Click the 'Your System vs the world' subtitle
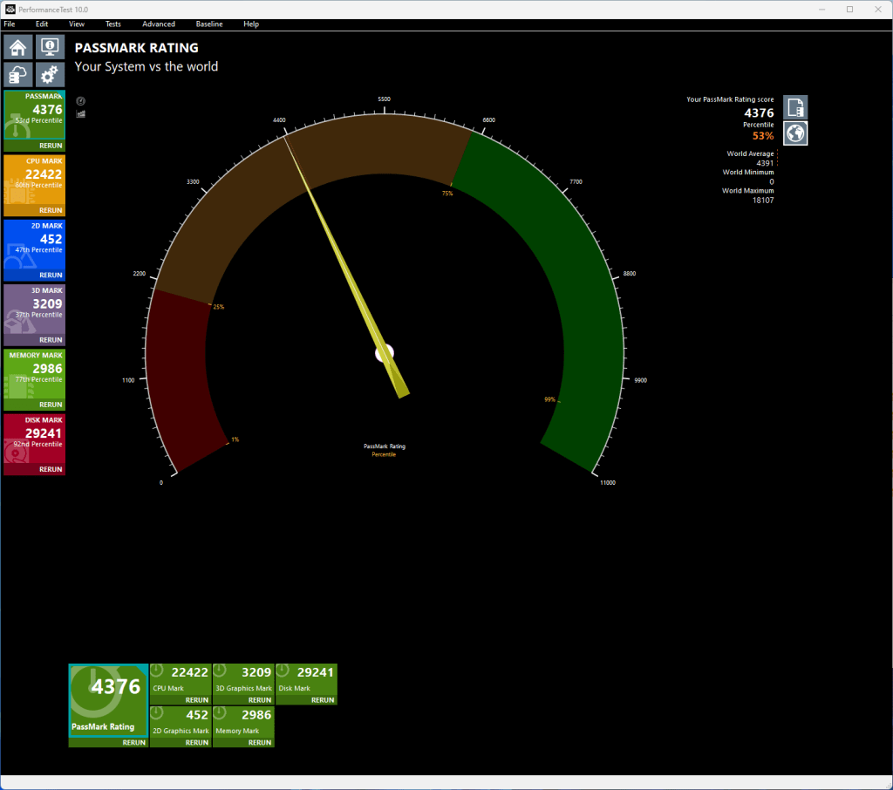 tap(147, 66)
